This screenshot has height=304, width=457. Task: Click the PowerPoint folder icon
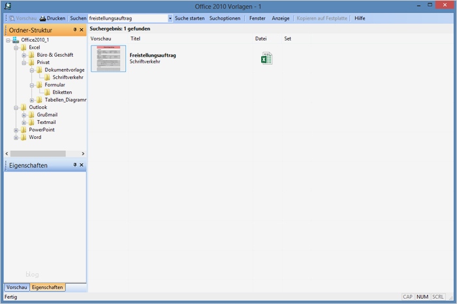24,130
